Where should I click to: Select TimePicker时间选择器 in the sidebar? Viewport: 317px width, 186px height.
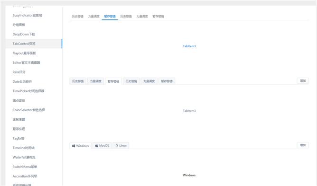[x=28, y=91]
